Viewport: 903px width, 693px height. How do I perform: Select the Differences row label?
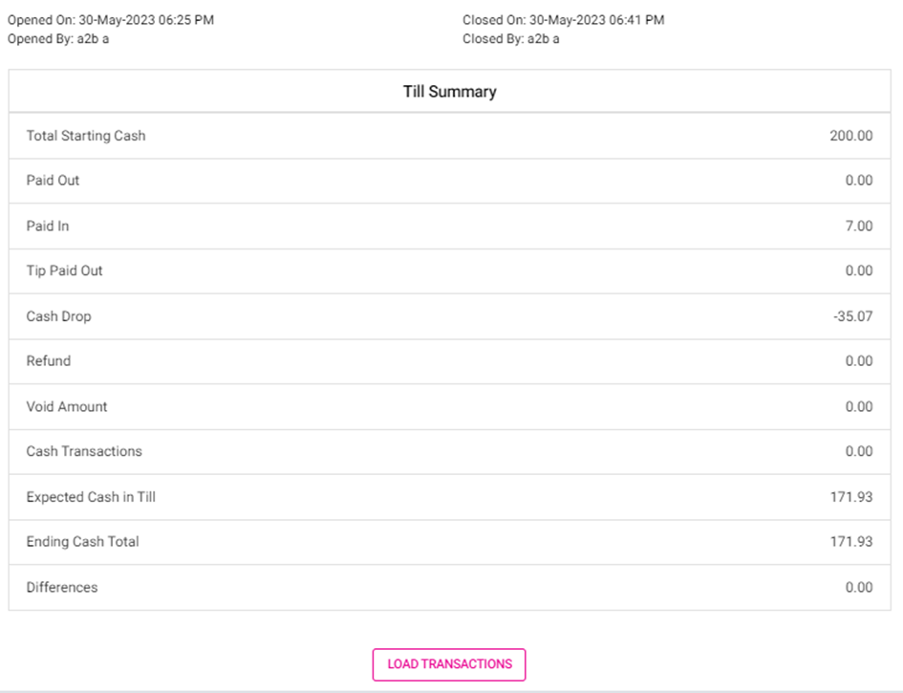tap(62, 587)
